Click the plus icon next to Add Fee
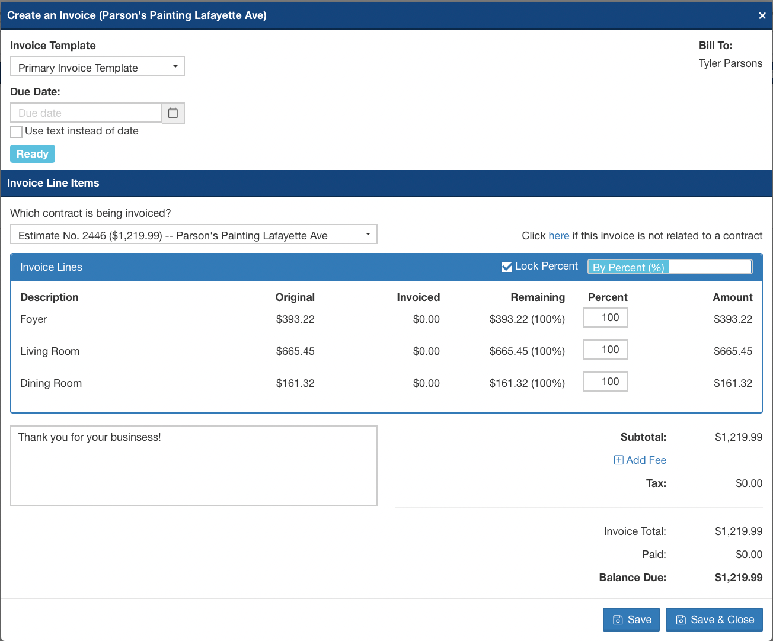The height and width of the screenshot is (641, 773). click(x=619, y=460)
